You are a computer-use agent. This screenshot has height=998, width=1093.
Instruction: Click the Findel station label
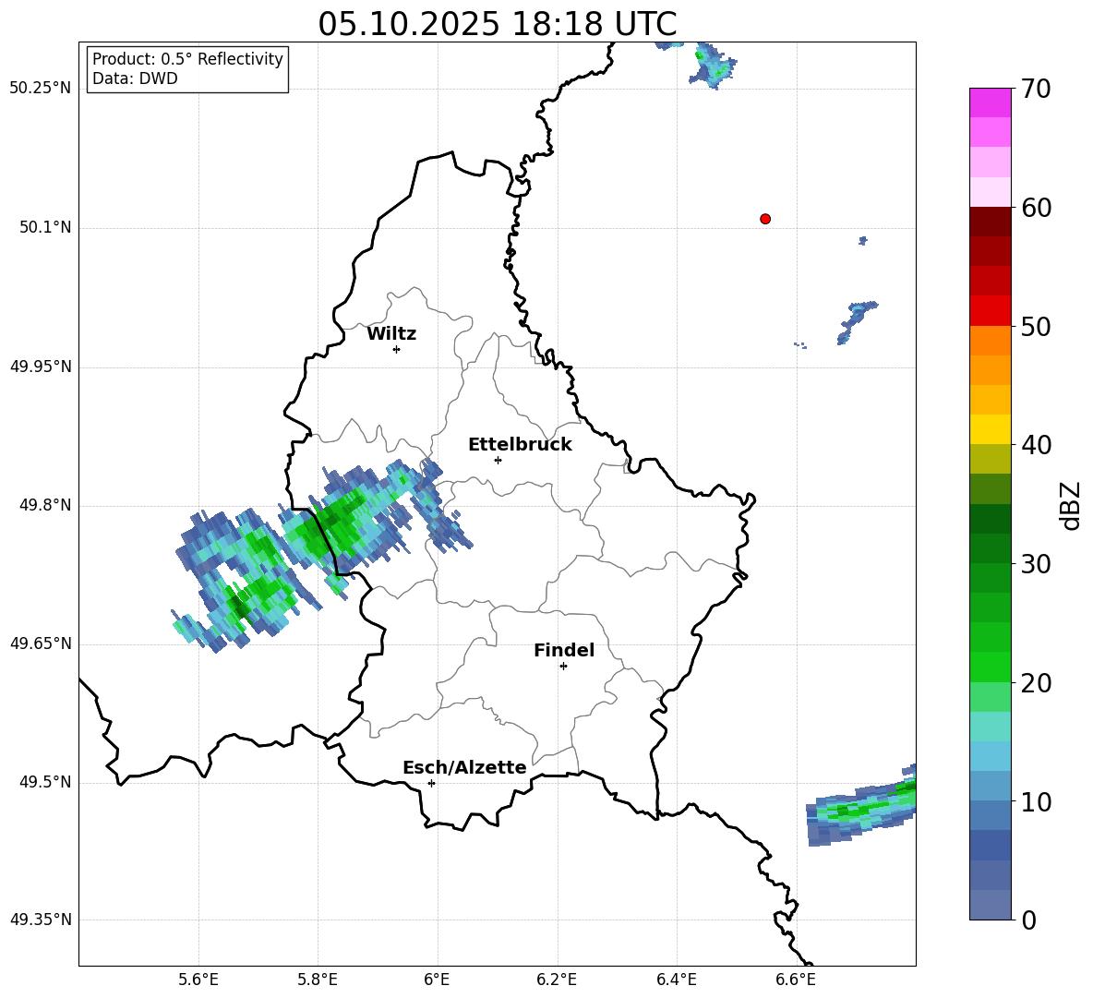[x=564, y=650]
